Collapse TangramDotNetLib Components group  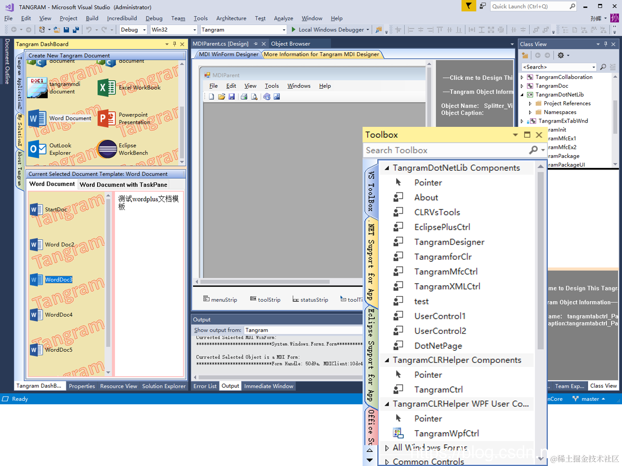tap(387, 168)
